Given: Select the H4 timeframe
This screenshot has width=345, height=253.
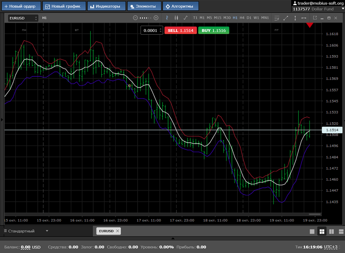Looking at the screenshot, I should (x=242, y=18).
